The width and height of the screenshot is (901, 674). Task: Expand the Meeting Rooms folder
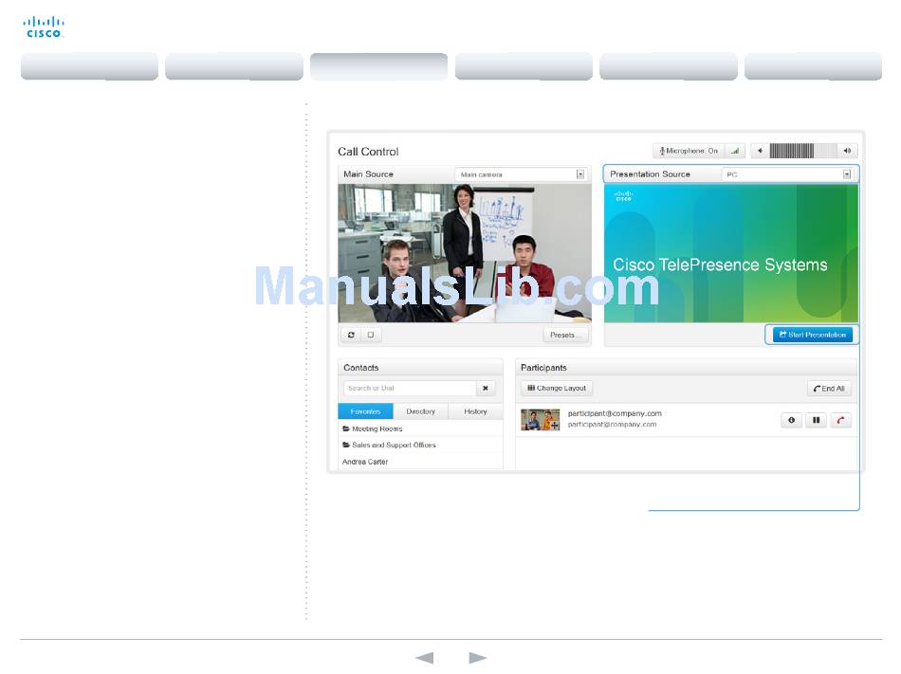420,428
